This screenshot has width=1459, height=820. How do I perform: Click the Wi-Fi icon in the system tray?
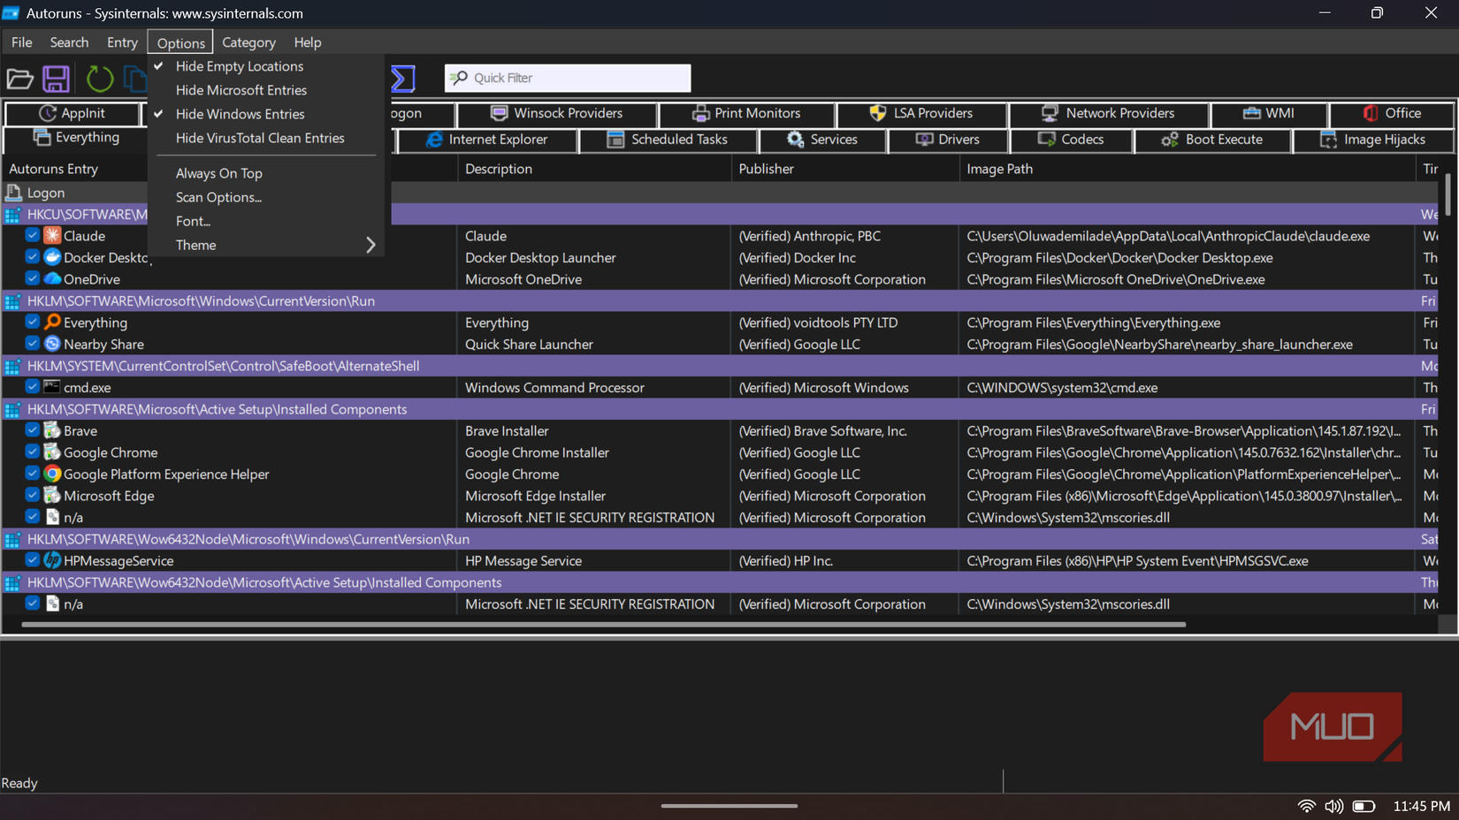tap(1306, 806)
